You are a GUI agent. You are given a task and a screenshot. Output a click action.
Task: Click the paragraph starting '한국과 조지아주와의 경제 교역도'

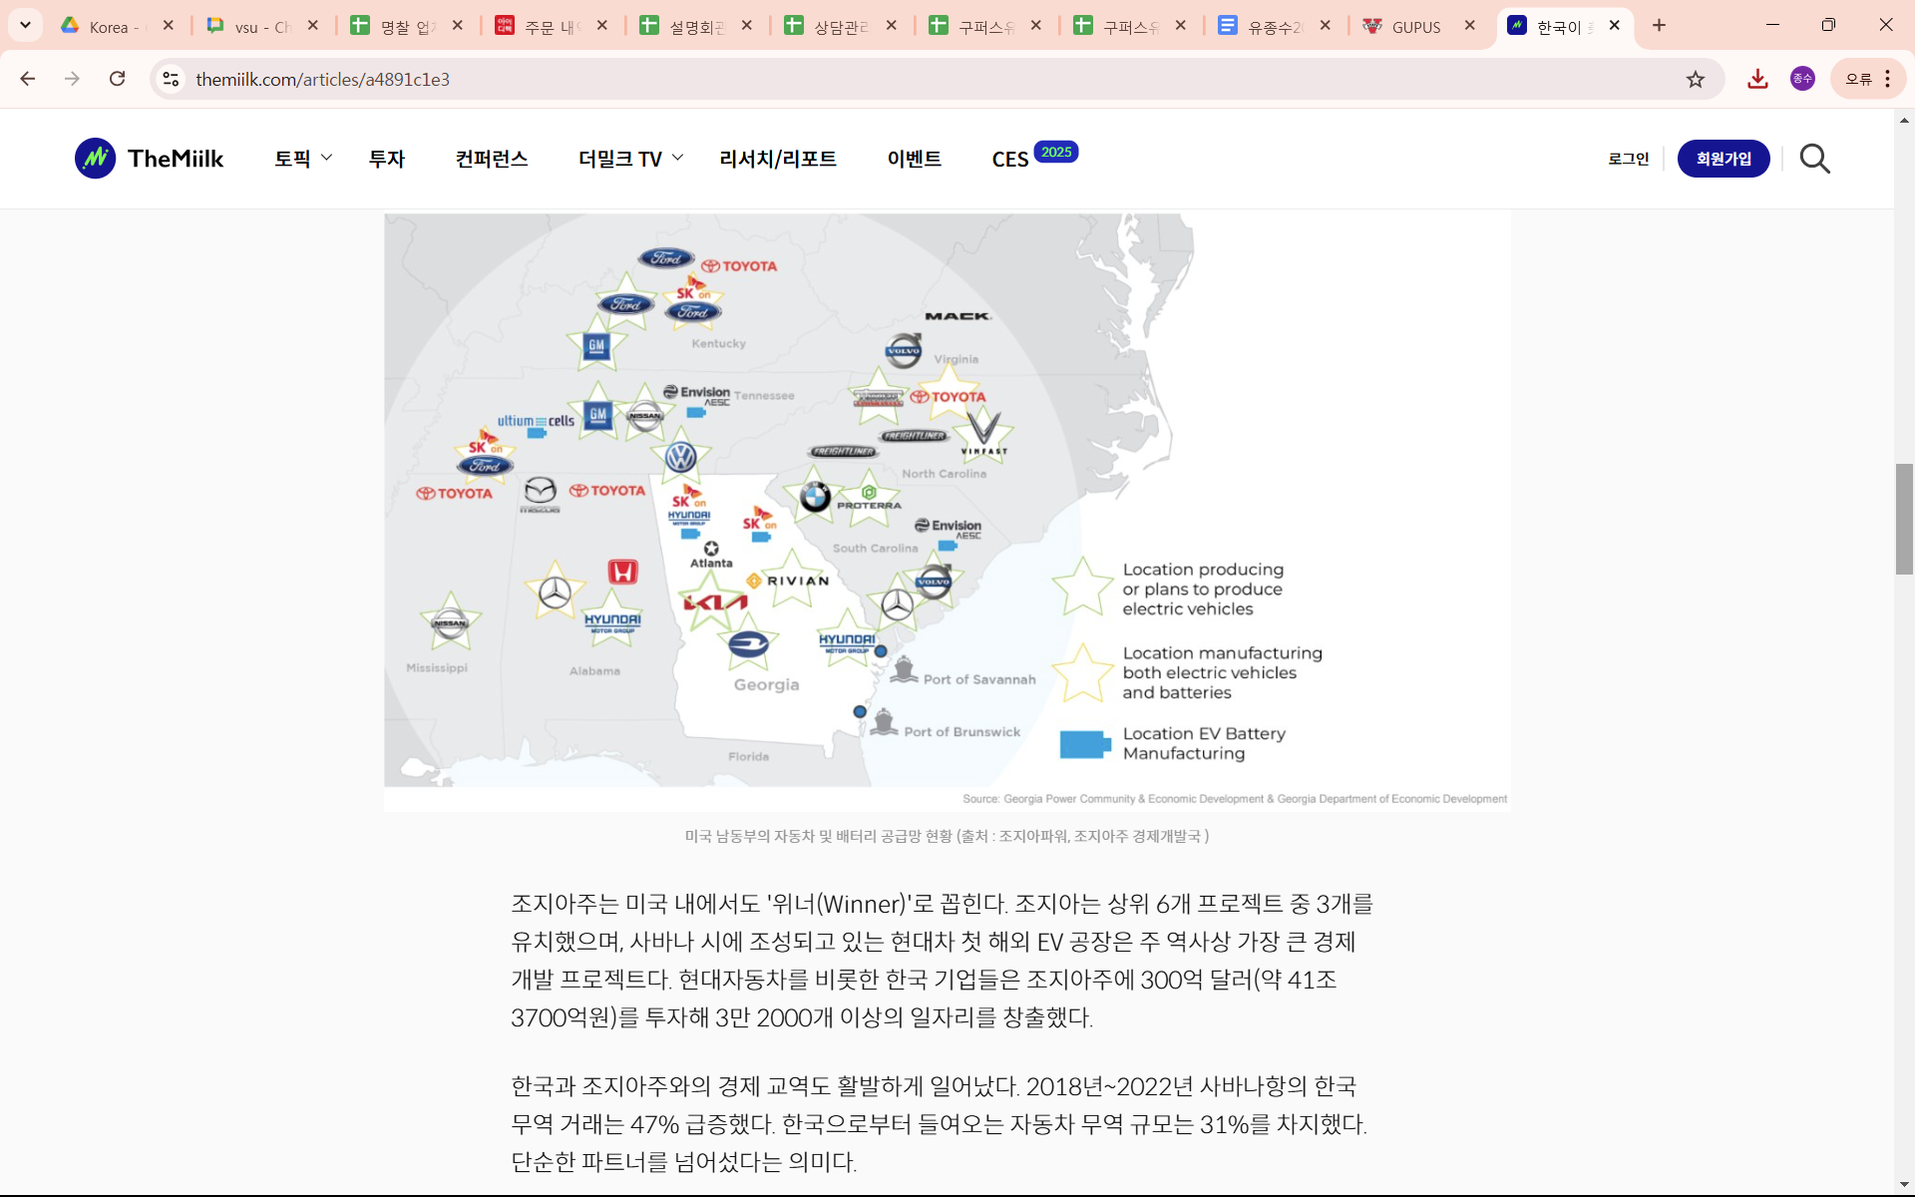pyautogui.click(x=939, y=1124)
